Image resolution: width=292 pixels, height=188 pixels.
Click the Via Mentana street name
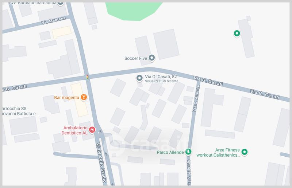(53, 20)
